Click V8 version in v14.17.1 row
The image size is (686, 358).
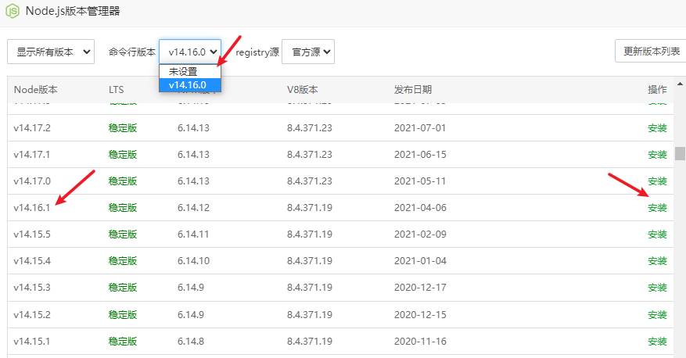tap(309, 155)
